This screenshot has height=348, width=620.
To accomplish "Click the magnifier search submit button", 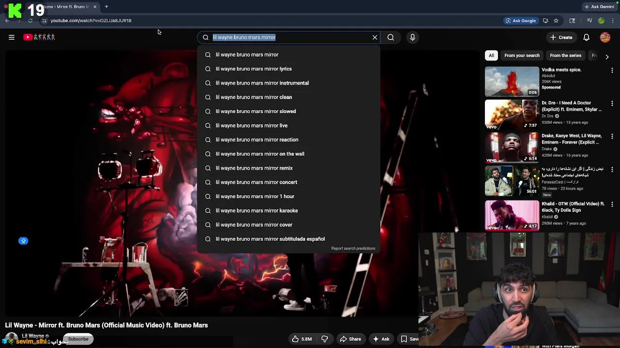I will pos(390,37).
